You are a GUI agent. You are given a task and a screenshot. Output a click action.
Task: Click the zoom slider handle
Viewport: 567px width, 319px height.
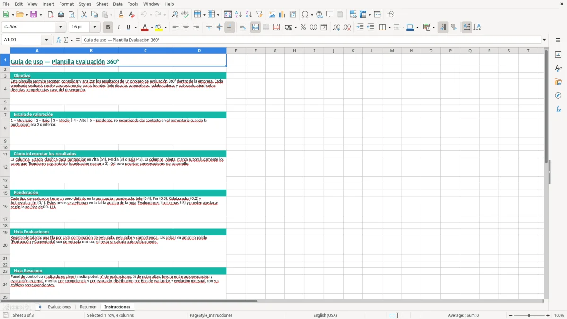[x=529, y=315]
